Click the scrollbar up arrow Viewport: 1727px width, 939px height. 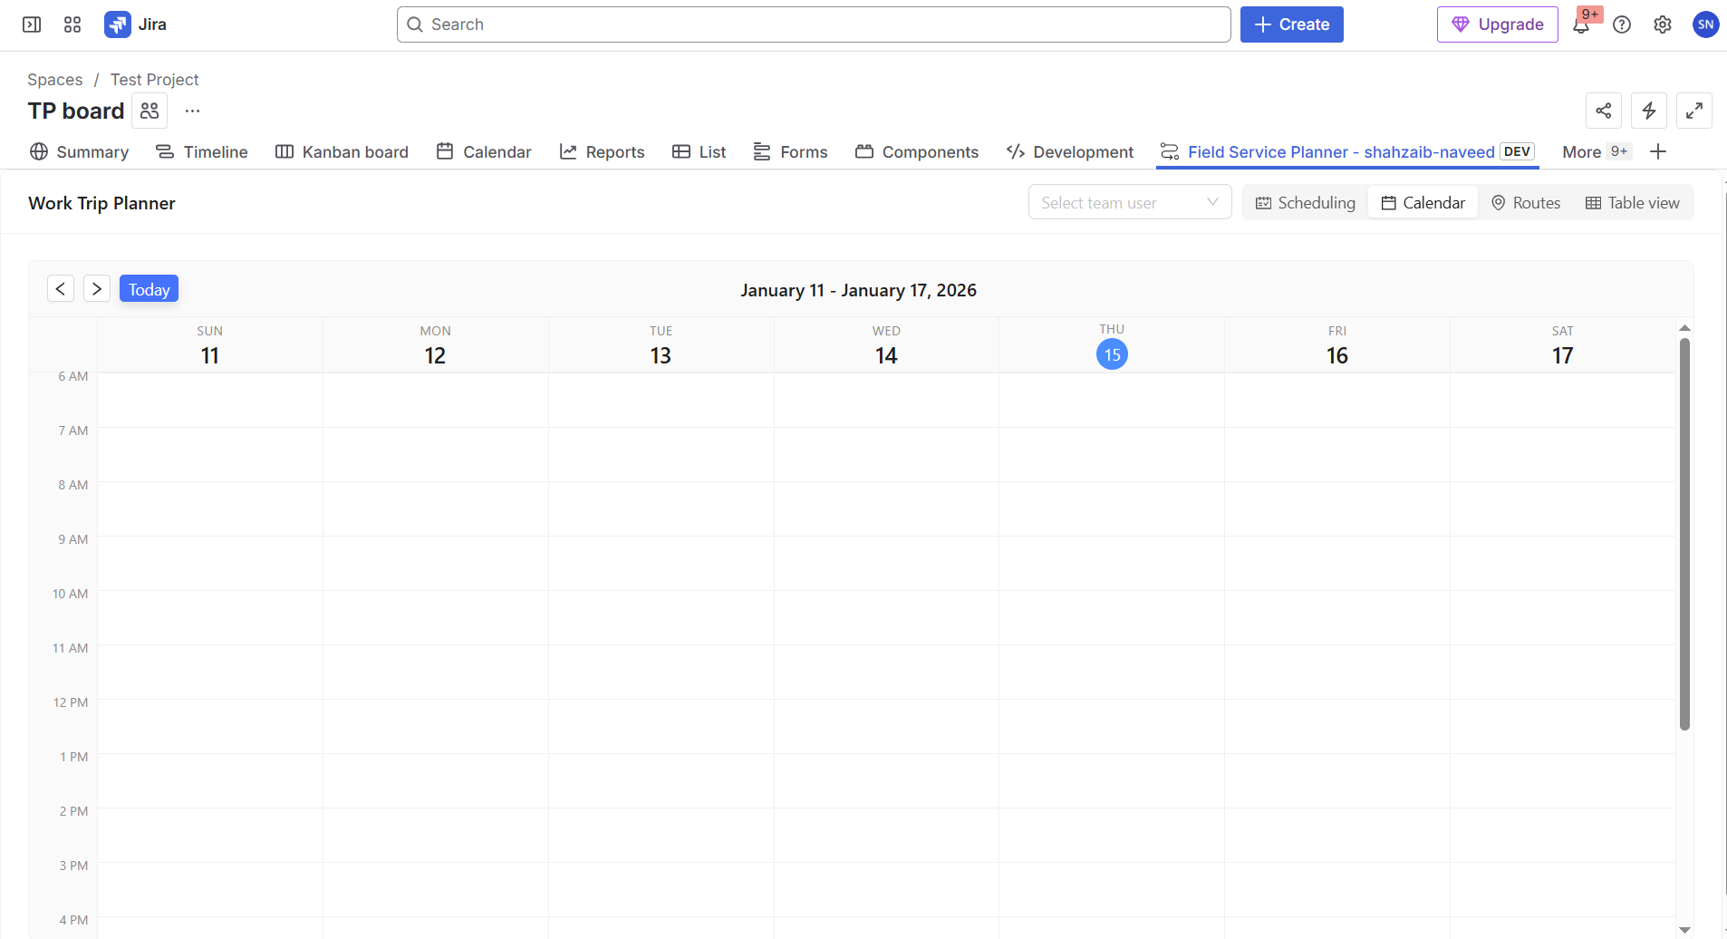coord(1684,328)
